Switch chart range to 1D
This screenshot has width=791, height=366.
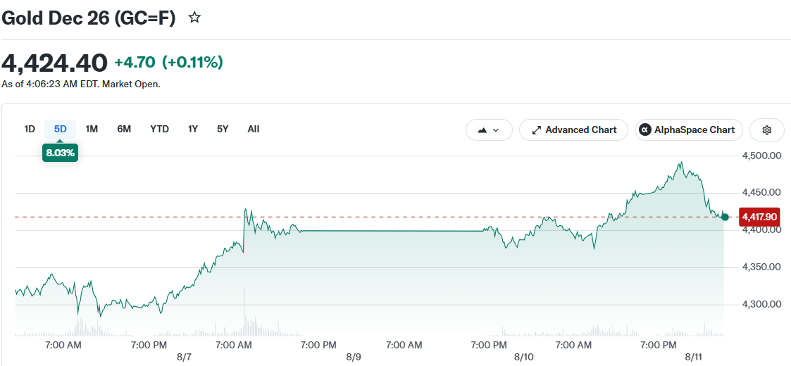click(x=30, y=129)
